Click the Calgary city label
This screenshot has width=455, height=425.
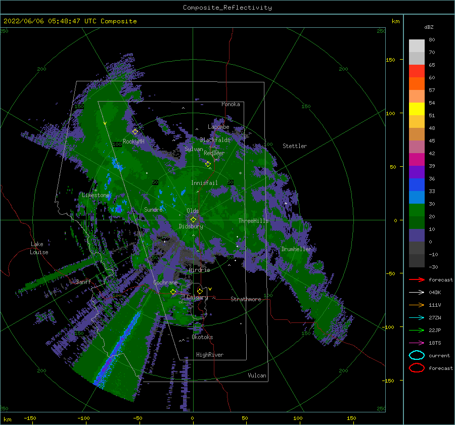[x=197, y=297]
